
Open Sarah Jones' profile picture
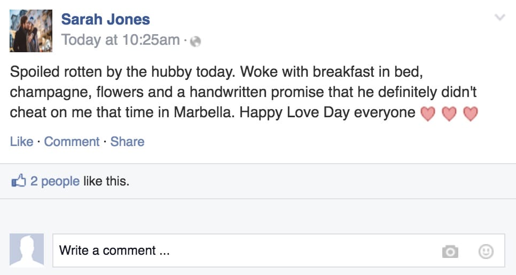pyautogui.click(x=31, y=31)
